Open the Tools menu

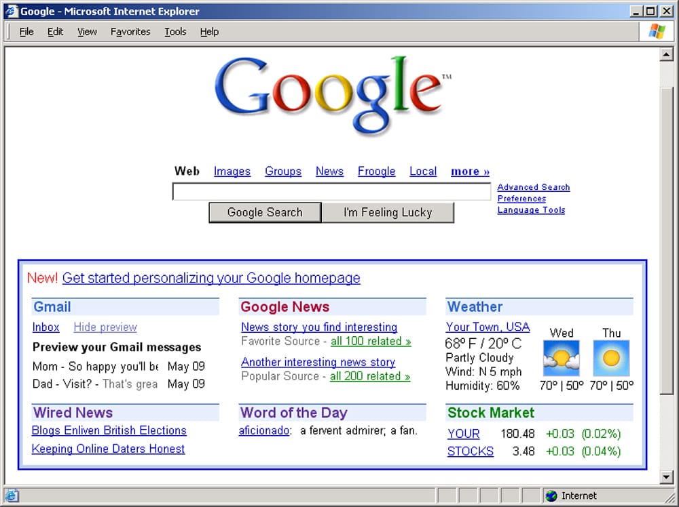[175, 32]
